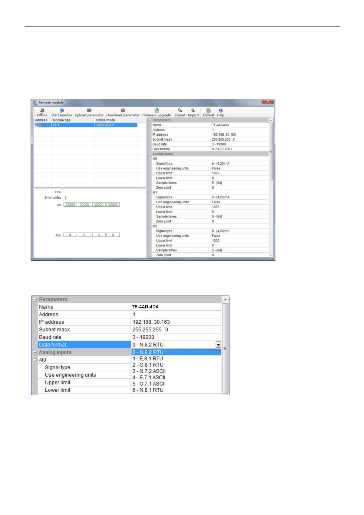Click IP address value in upper grid
The height and width of the screenshot is (515, 364).
point(240,135)
